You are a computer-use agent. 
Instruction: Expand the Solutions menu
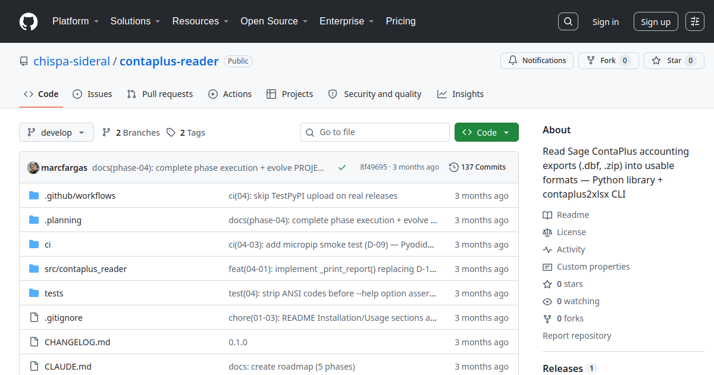[135, 21]
